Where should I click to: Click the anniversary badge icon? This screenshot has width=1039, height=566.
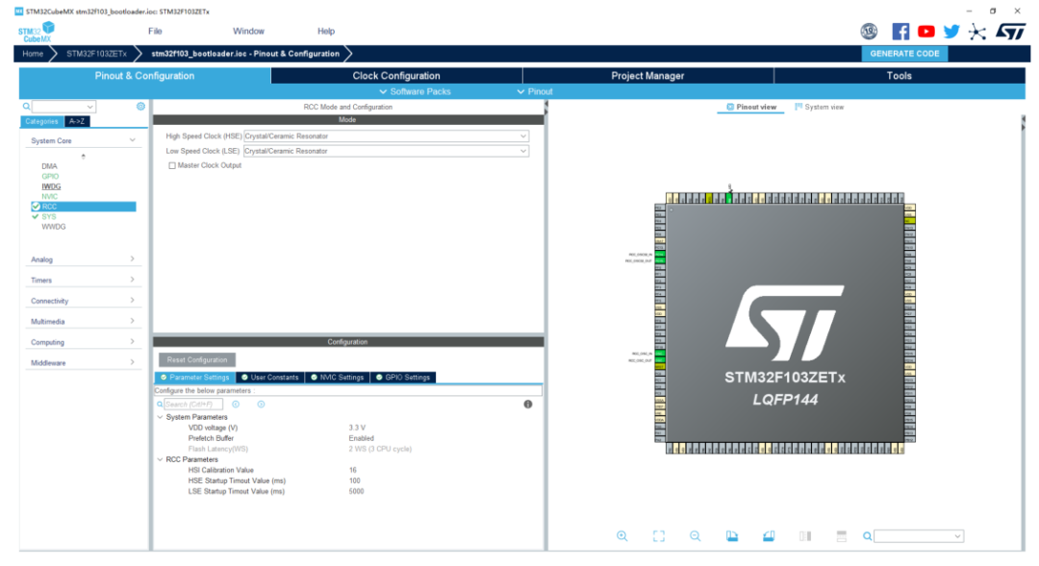(869, 31)
